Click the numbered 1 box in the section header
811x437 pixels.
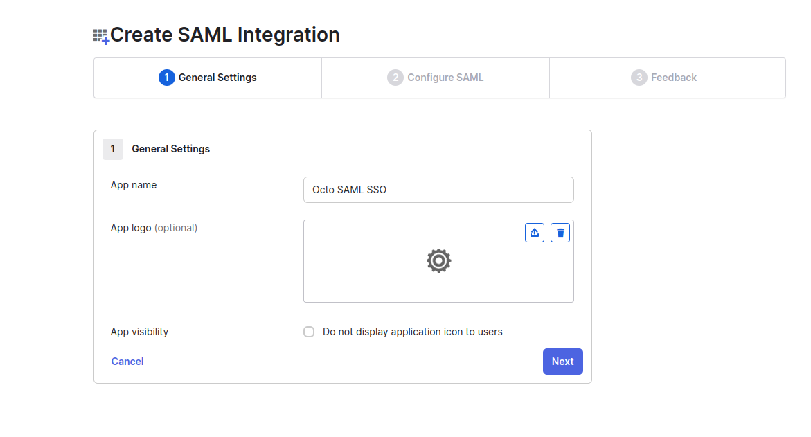(x=113, y=149)
